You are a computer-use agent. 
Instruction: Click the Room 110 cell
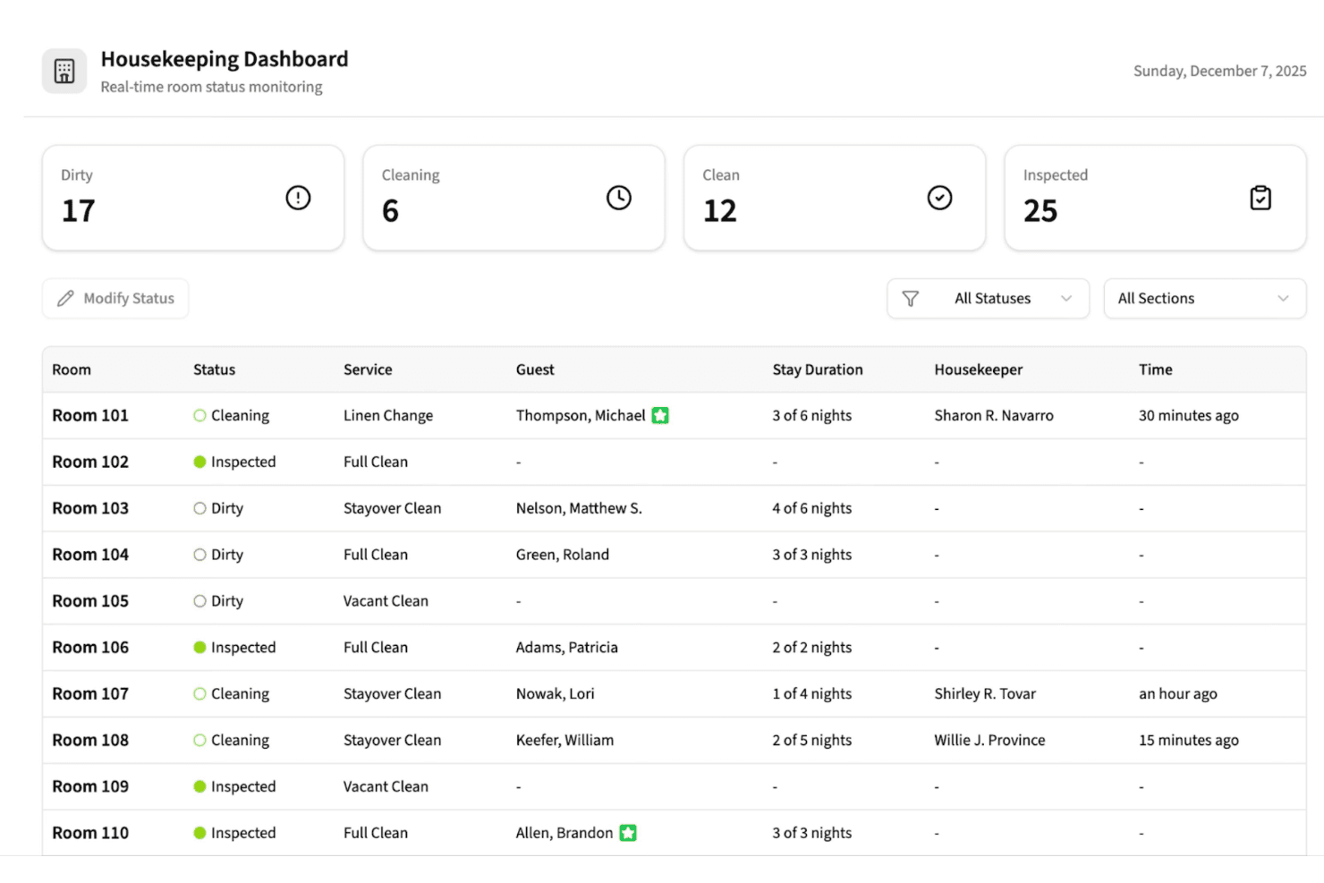pos(90,833)
